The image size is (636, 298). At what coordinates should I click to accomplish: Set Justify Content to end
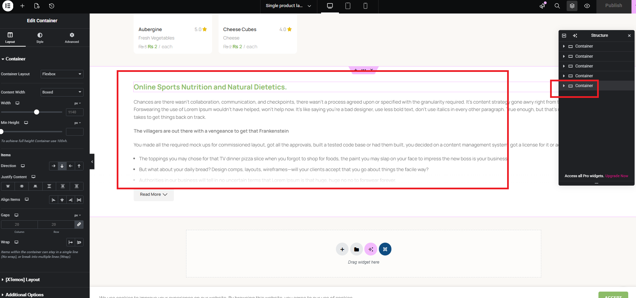click(x=36, y=186)
